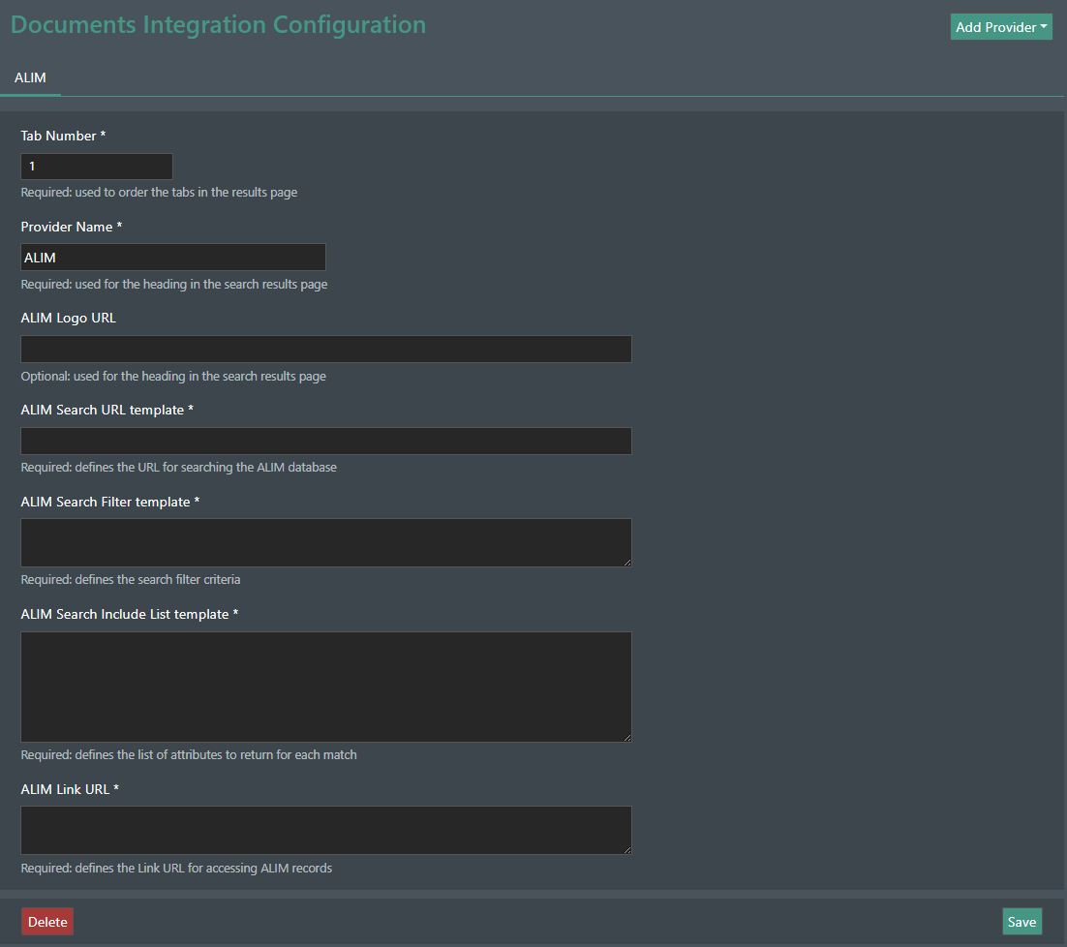Click the Documents Integration Configuration heading
This screenshot has width=1067, height=947.
218,23
